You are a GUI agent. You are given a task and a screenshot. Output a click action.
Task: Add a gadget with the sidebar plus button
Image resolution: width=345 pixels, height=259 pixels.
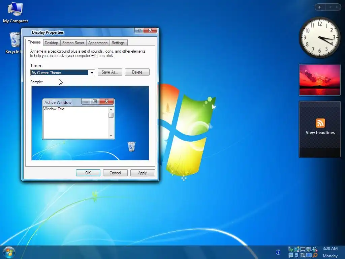tap(320, 7)
